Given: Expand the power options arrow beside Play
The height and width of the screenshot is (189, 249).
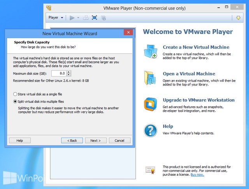Looking at the screenshot, I should [78, 18].
